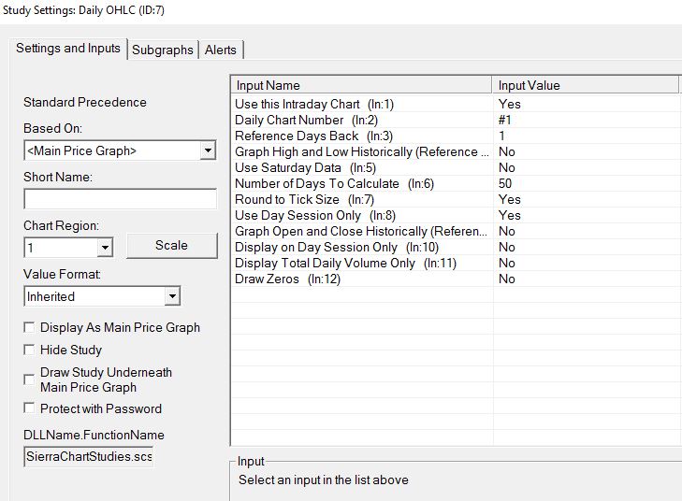Click the Scale button
Viewport: 682px width, 501px height.
171,246
